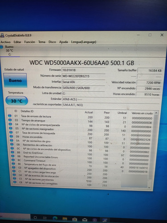Click the Estándar field ATA8-ACS

[x=110, y=99]
